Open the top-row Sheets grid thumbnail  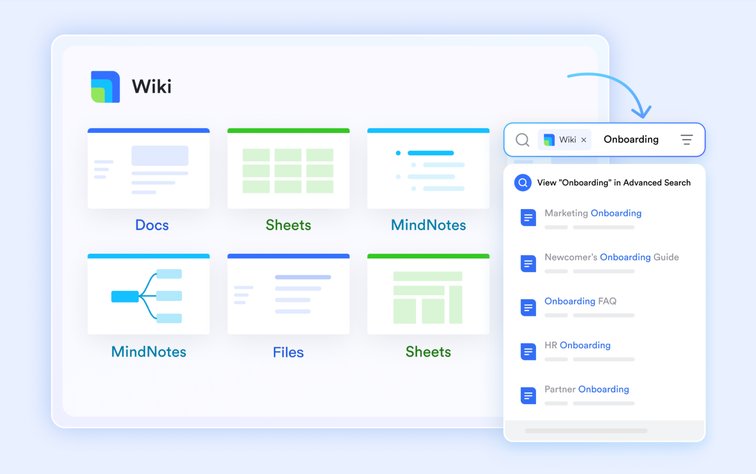(288, 169)
